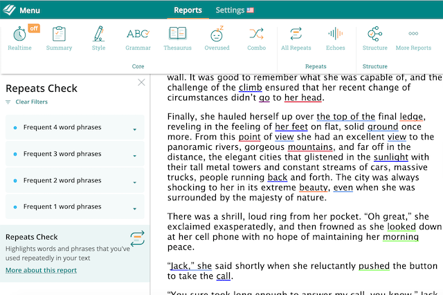Run the Overused words report
The height and width of the screenshot is (295, 443).
(x=217, y=39)
